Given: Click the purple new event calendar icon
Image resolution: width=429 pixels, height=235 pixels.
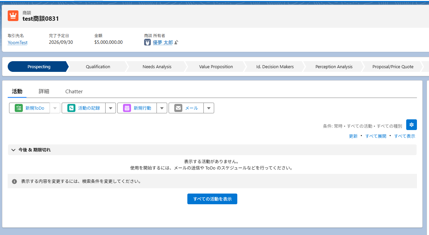Looking at the screenshot, I should (127, 108).
